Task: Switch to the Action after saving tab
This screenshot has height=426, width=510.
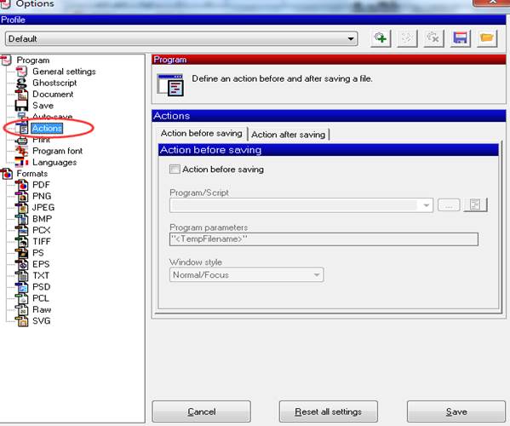Action: [288, 135]
